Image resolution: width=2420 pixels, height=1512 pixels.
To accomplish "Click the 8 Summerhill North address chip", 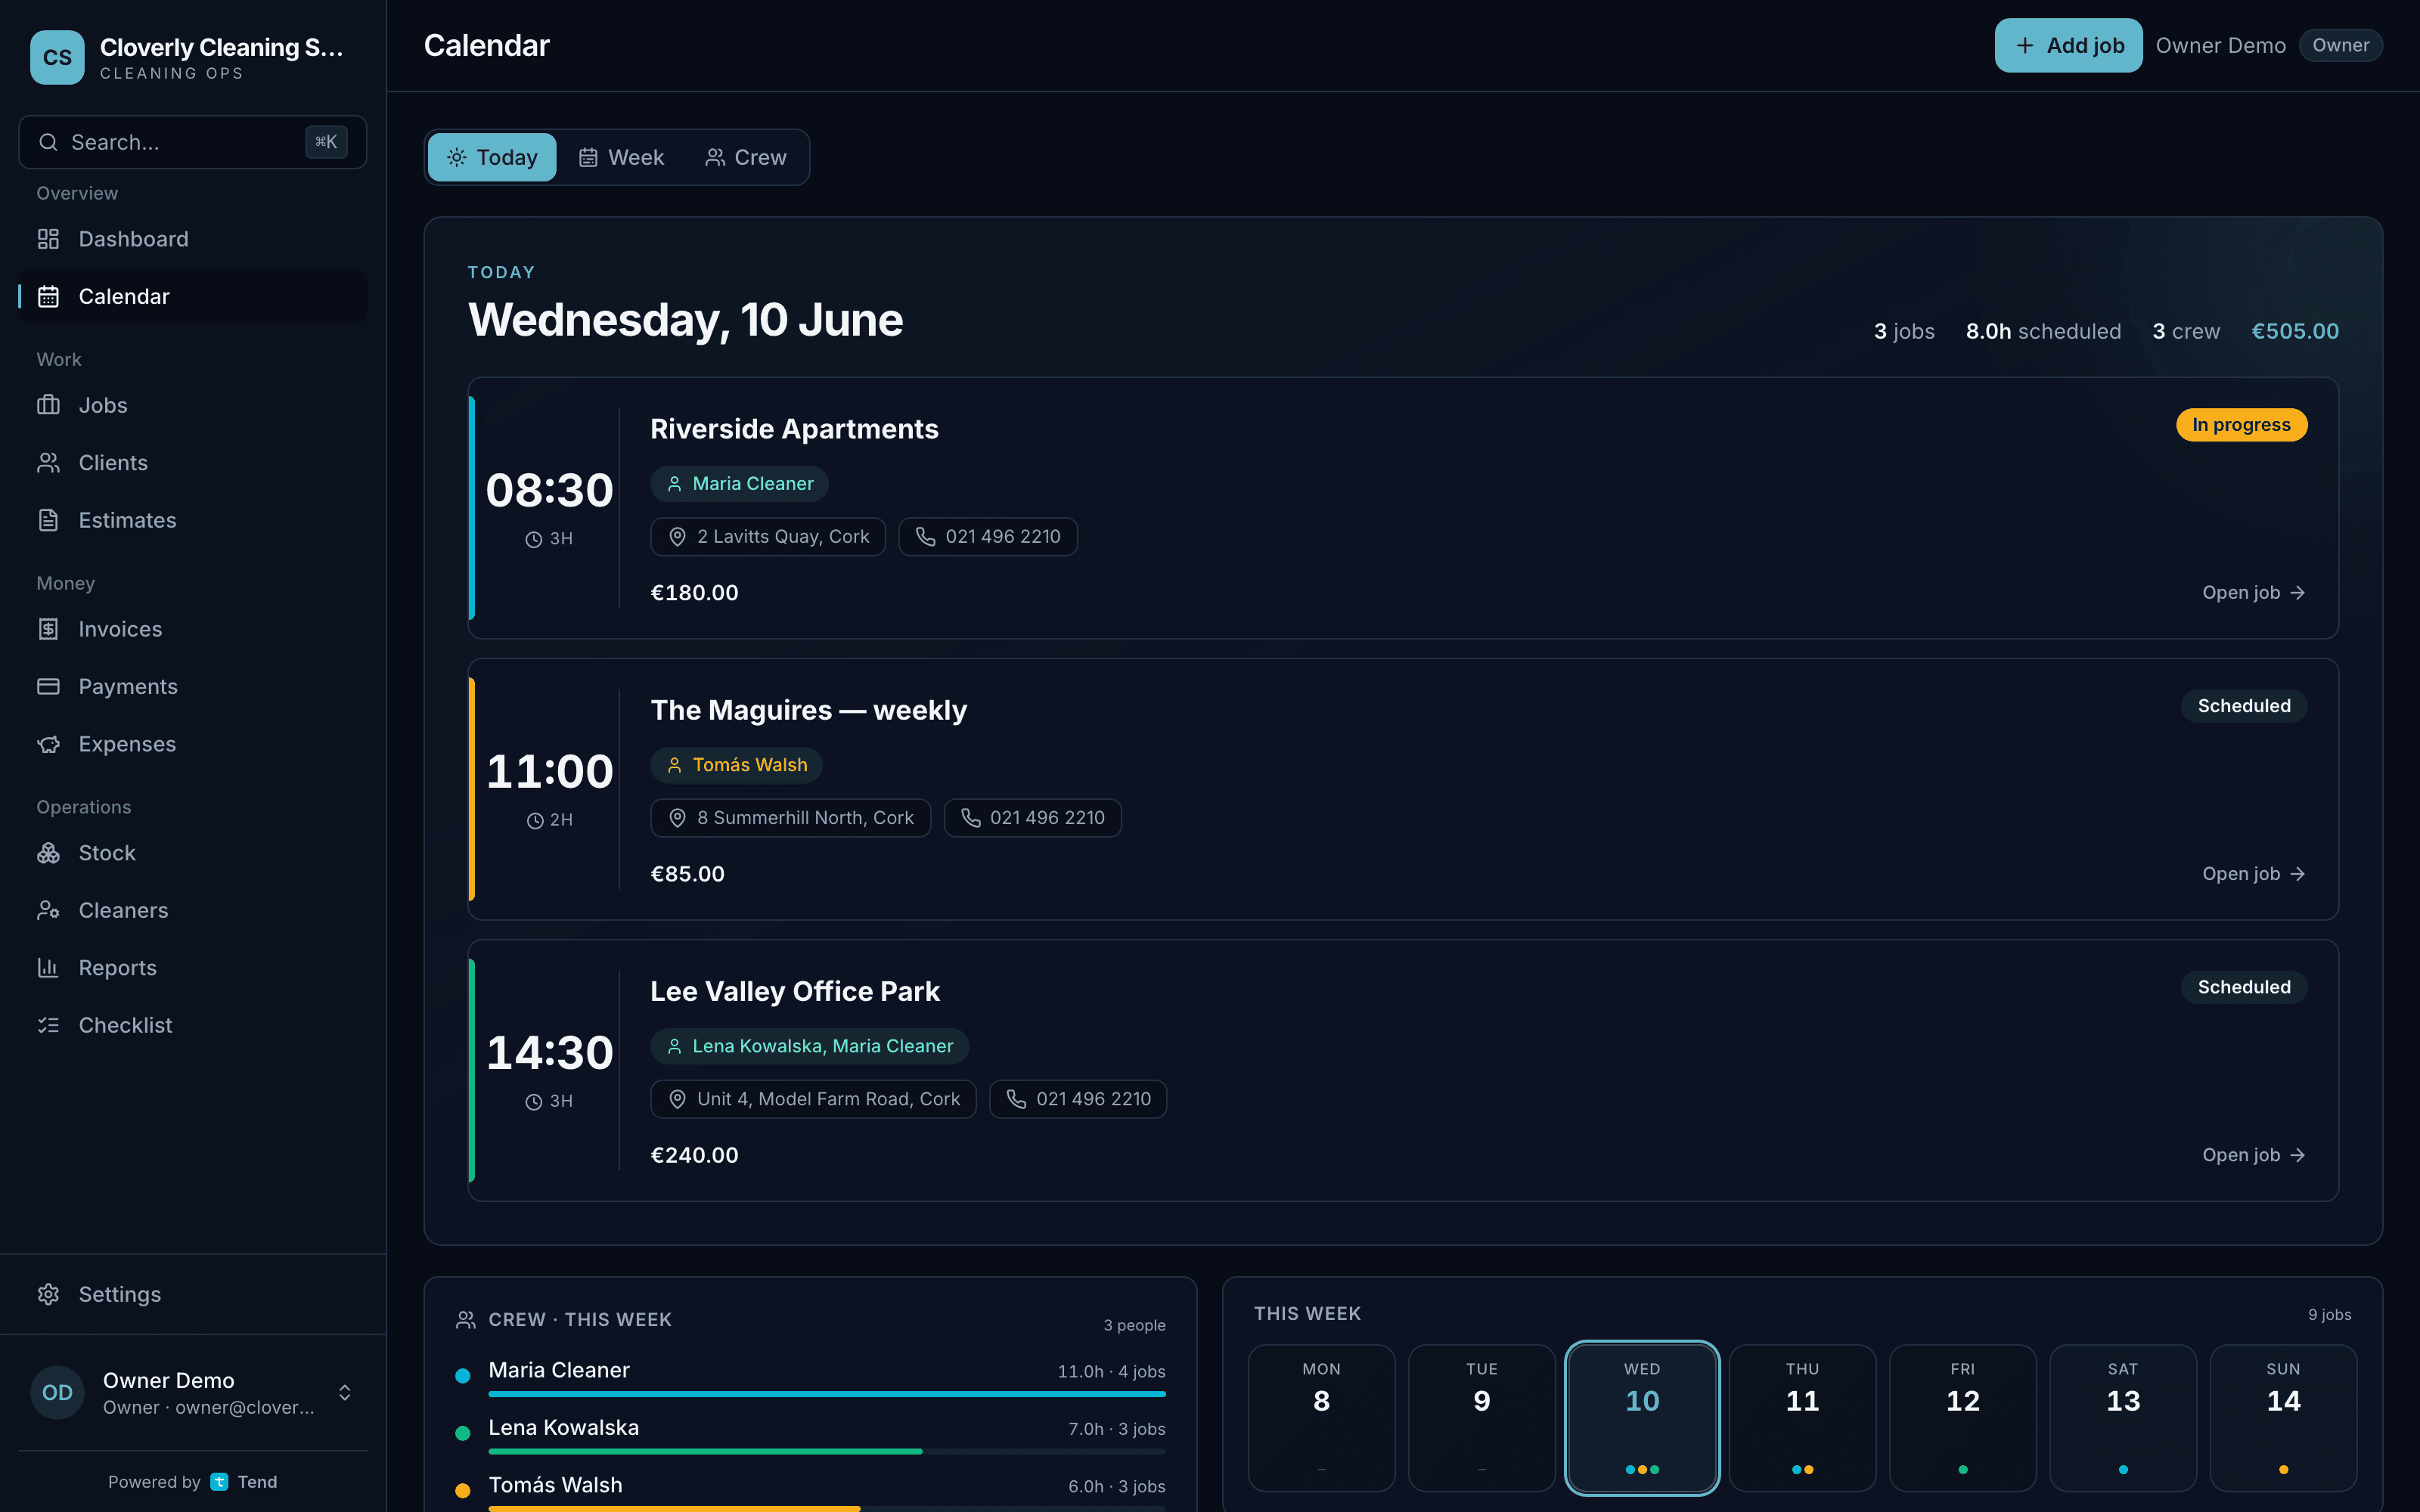I will (790, 818).
